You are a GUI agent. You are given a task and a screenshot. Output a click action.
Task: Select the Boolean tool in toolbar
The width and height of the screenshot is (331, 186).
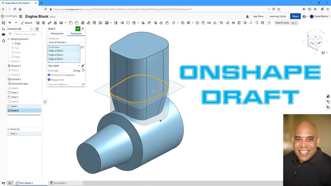122,23
